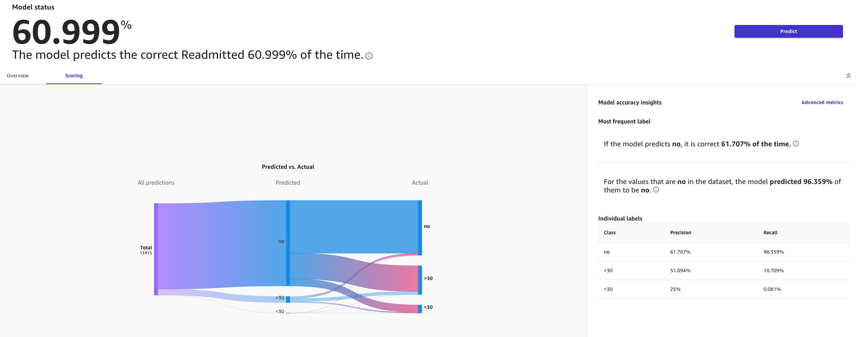Select the 'no' class row in table

(723, 252)
